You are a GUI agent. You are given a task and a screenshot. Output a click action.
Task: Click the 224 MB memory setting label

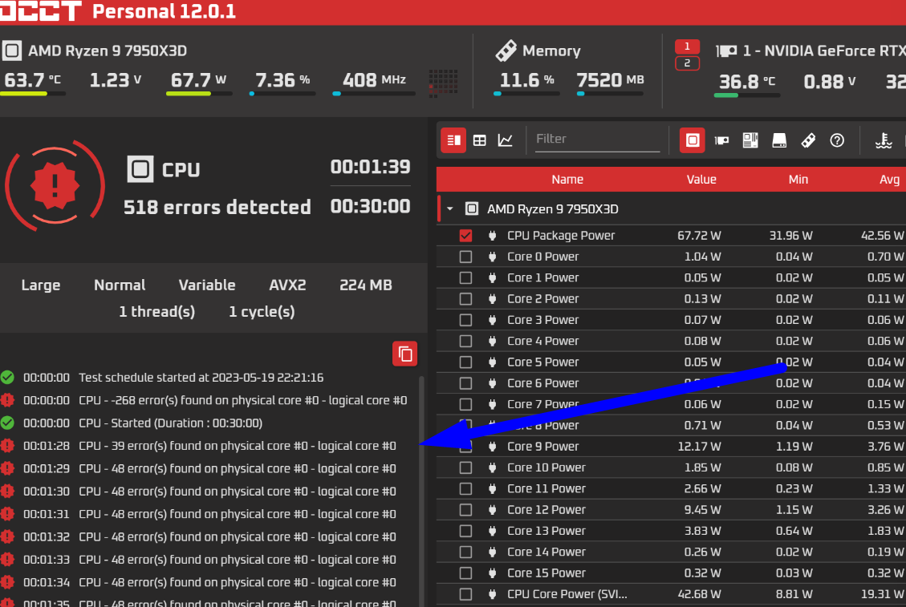(366, 285)
